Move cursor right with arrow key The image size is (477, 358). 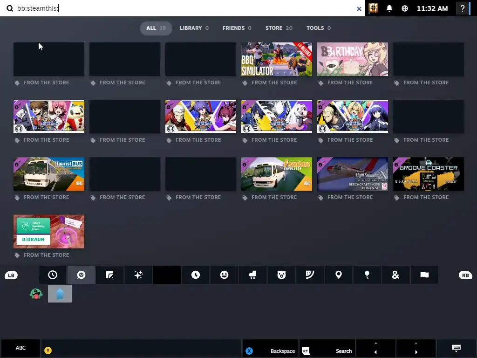(416, 348)
